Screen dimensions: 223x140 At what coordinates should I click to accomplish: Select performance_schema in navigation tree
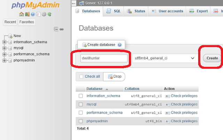tap(31, 54)
